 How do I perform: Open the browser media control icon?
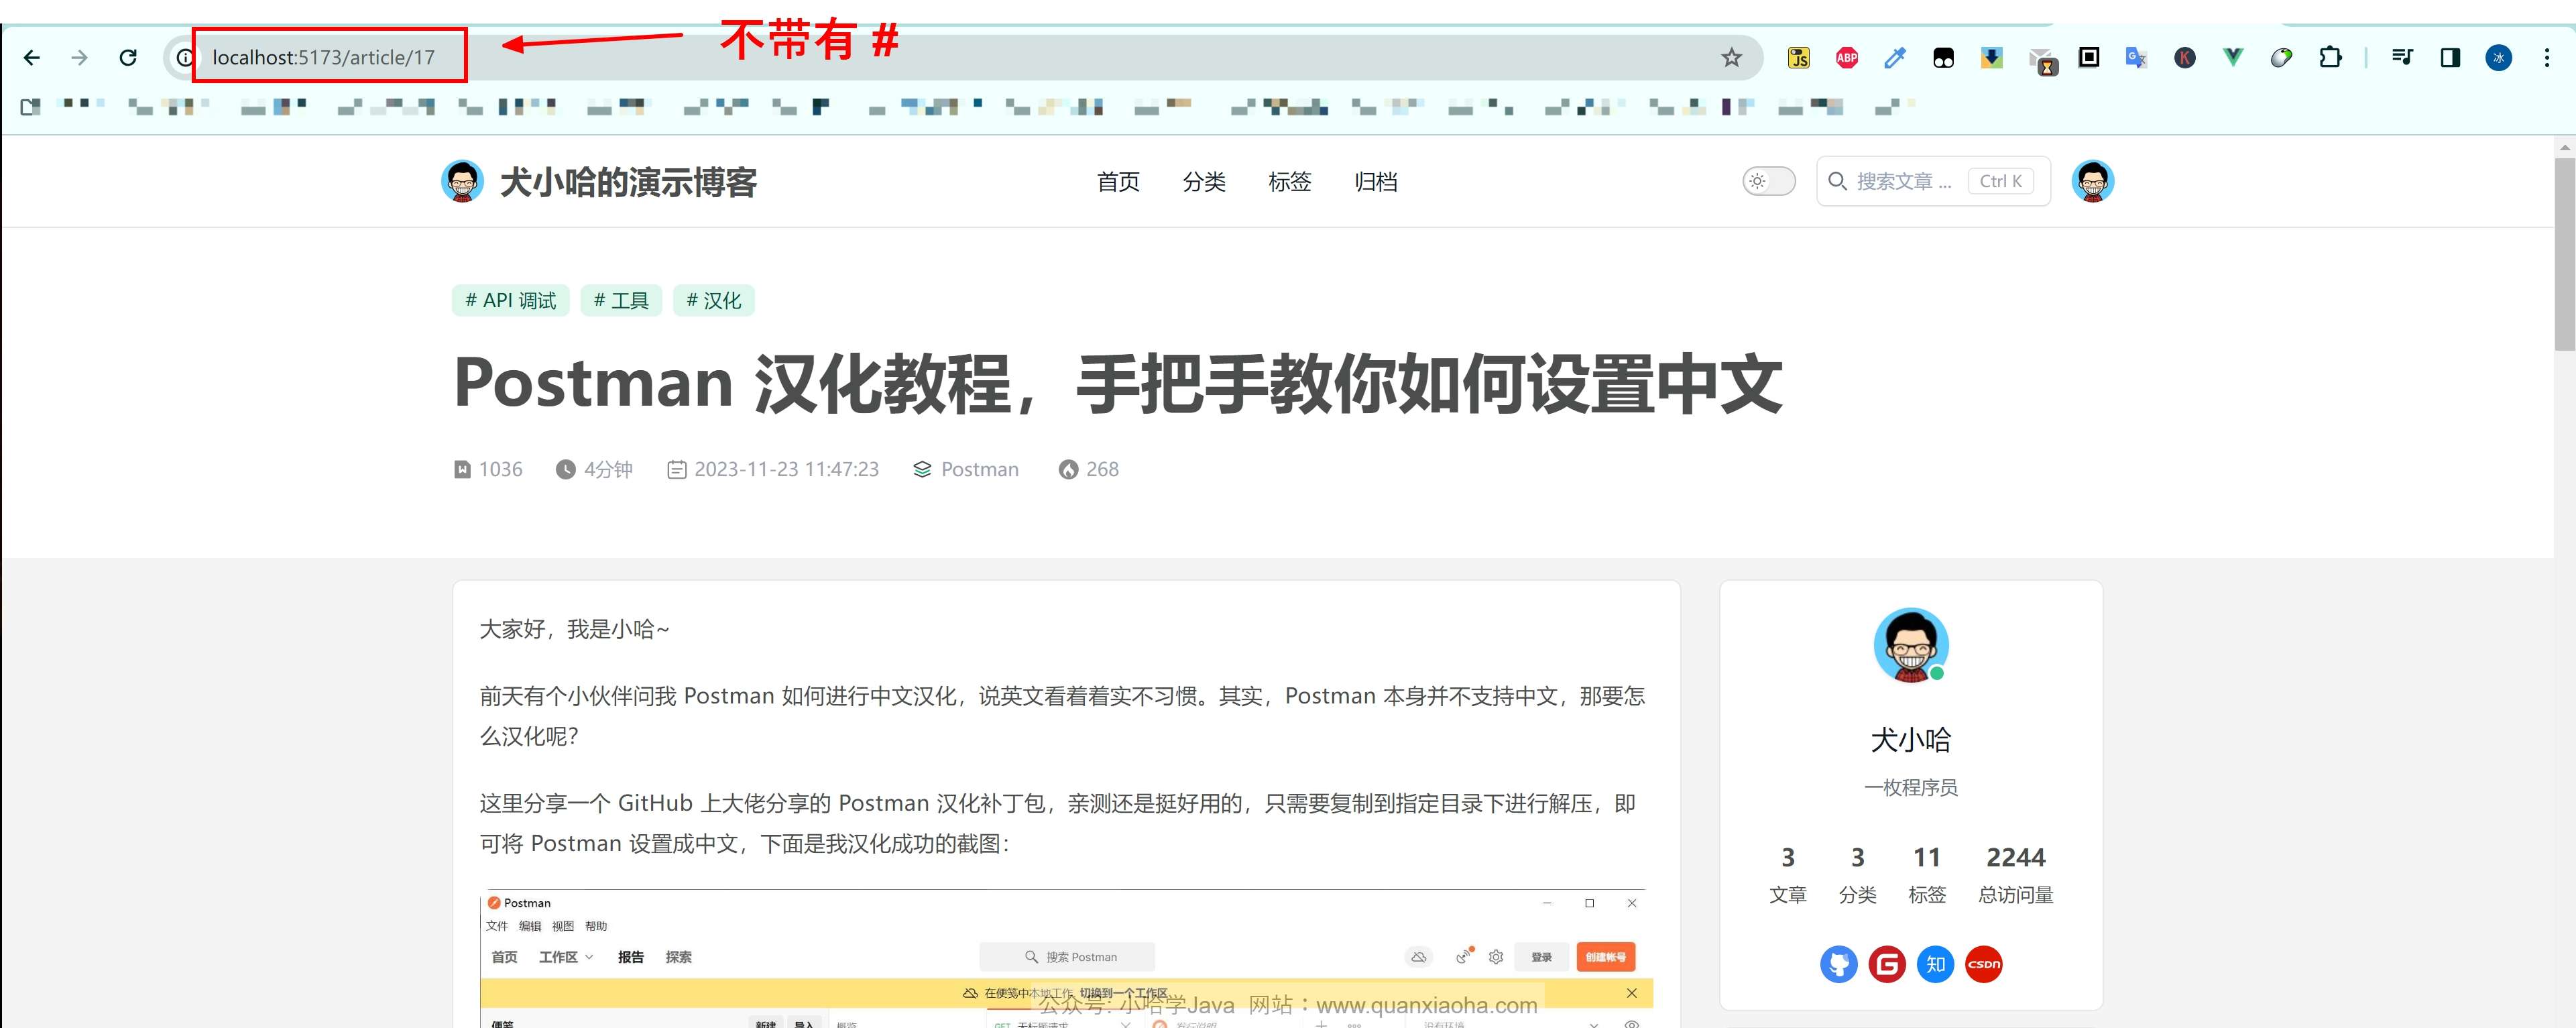pos(2402,58)
